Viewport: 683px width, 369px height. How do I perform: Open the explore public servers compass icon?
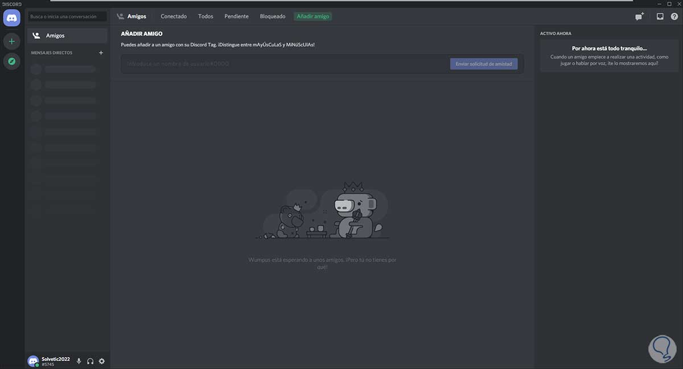[11, 61]
